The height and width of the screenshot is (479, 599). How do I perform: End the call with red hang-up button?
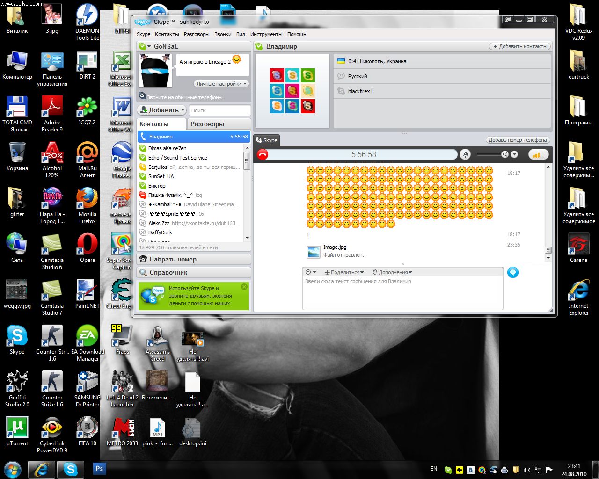263,155
